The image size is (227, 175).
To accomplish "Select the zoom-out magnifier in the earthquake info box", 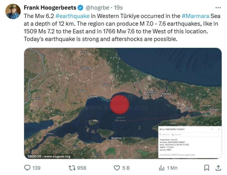I will click(160, 134).
